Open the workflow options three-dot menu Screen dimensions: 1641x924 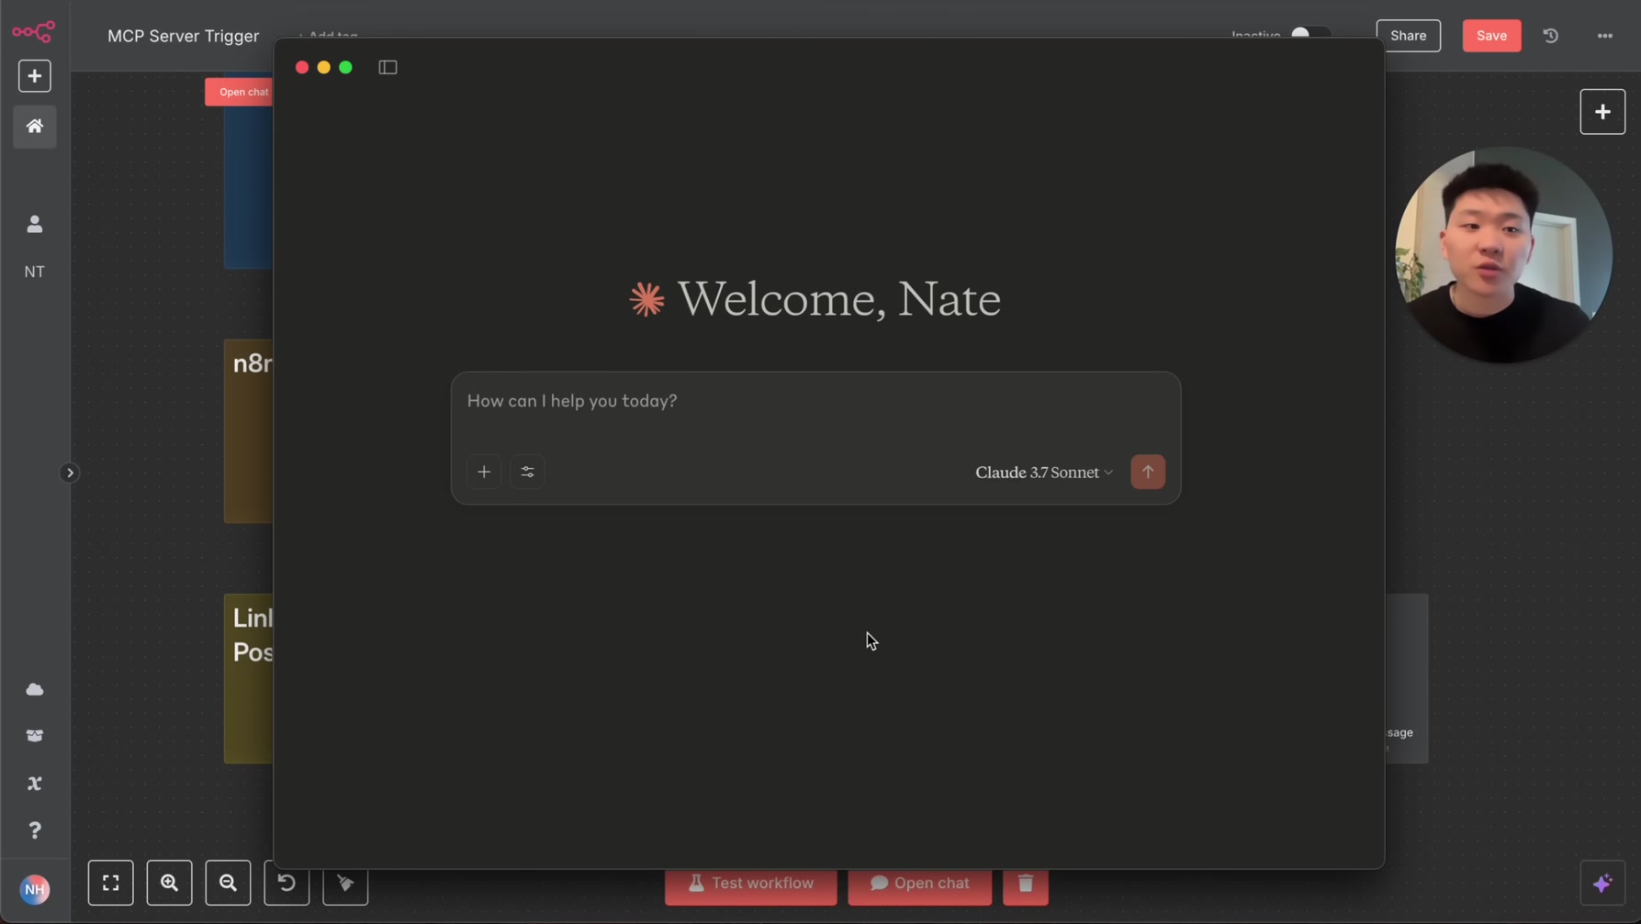(1605, 36)
